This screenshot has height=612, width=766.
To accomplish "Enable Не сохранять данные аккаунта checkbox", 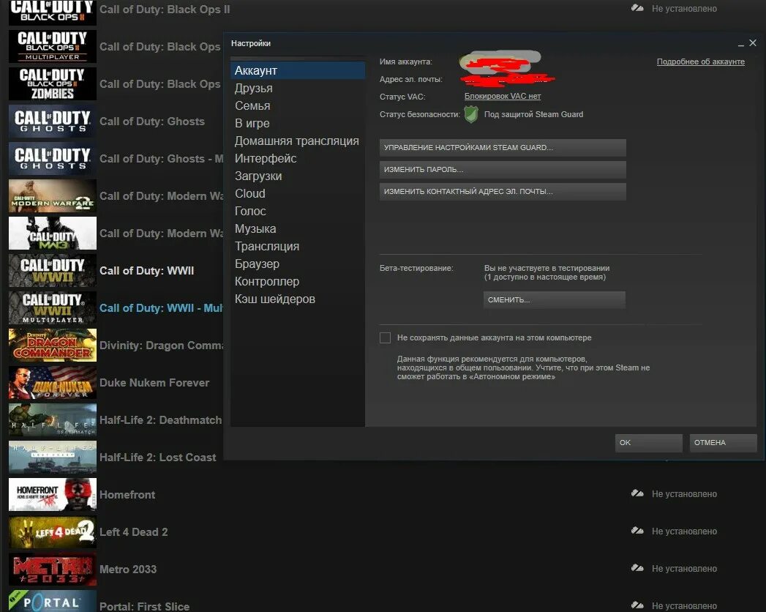I will coord(385,337).
